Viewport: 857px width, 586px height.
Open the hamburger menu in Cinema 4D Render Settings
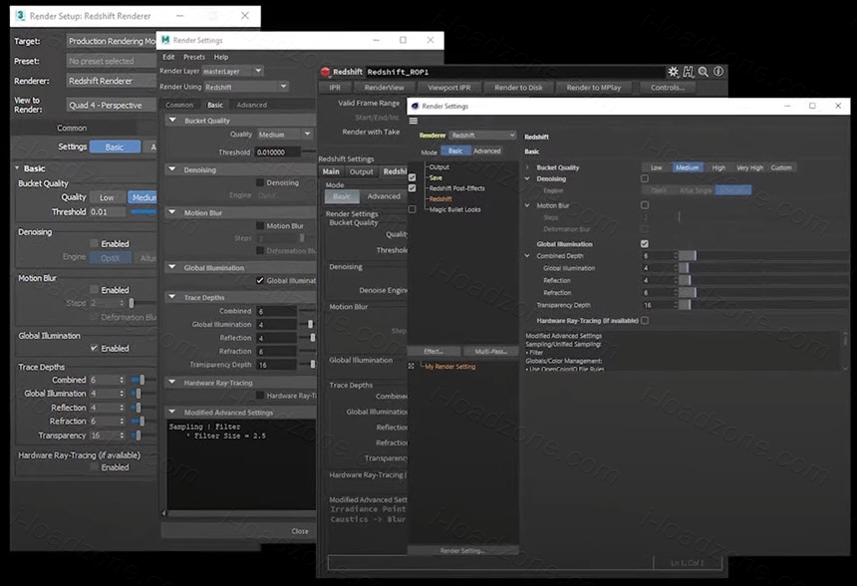click(414, 121)
